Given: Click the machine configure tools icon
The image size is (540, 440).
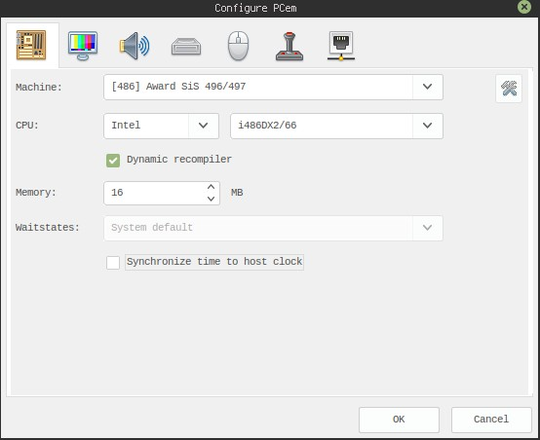Looking at the screenshot, I should [x=509, y=89].
